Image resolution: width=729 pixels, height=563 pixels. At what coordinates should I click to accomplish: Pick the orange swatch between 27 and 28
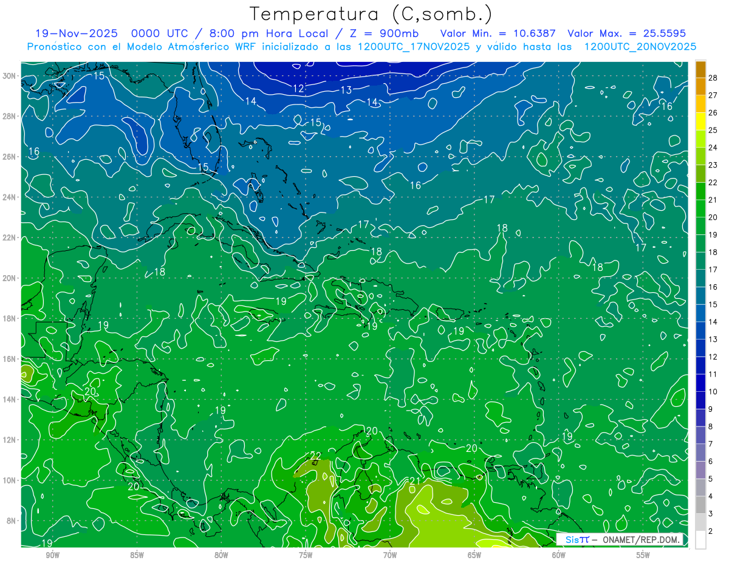pyautogui.click(x=700, y=86)
